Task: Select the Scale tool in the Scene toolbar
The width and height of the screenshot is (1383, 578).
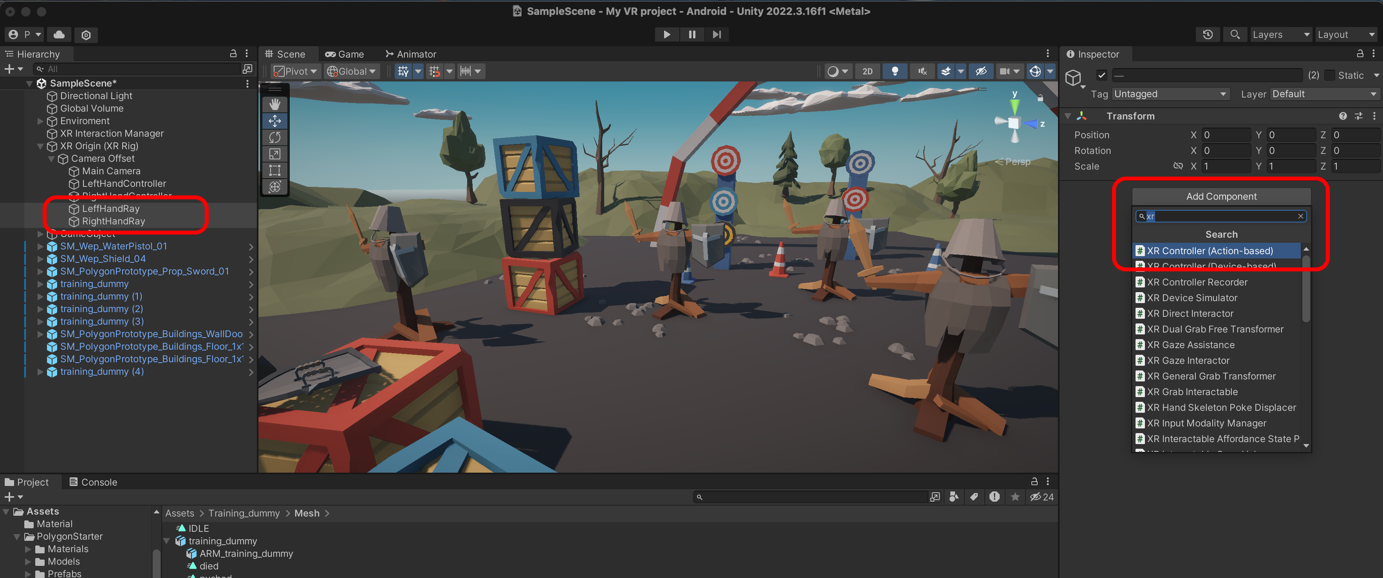Action: point(274,154)
